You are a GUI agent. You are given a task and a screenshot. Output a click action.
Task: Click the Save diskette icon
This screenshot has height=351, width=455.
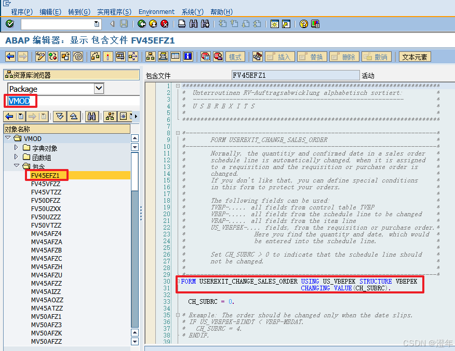[124, 23]
